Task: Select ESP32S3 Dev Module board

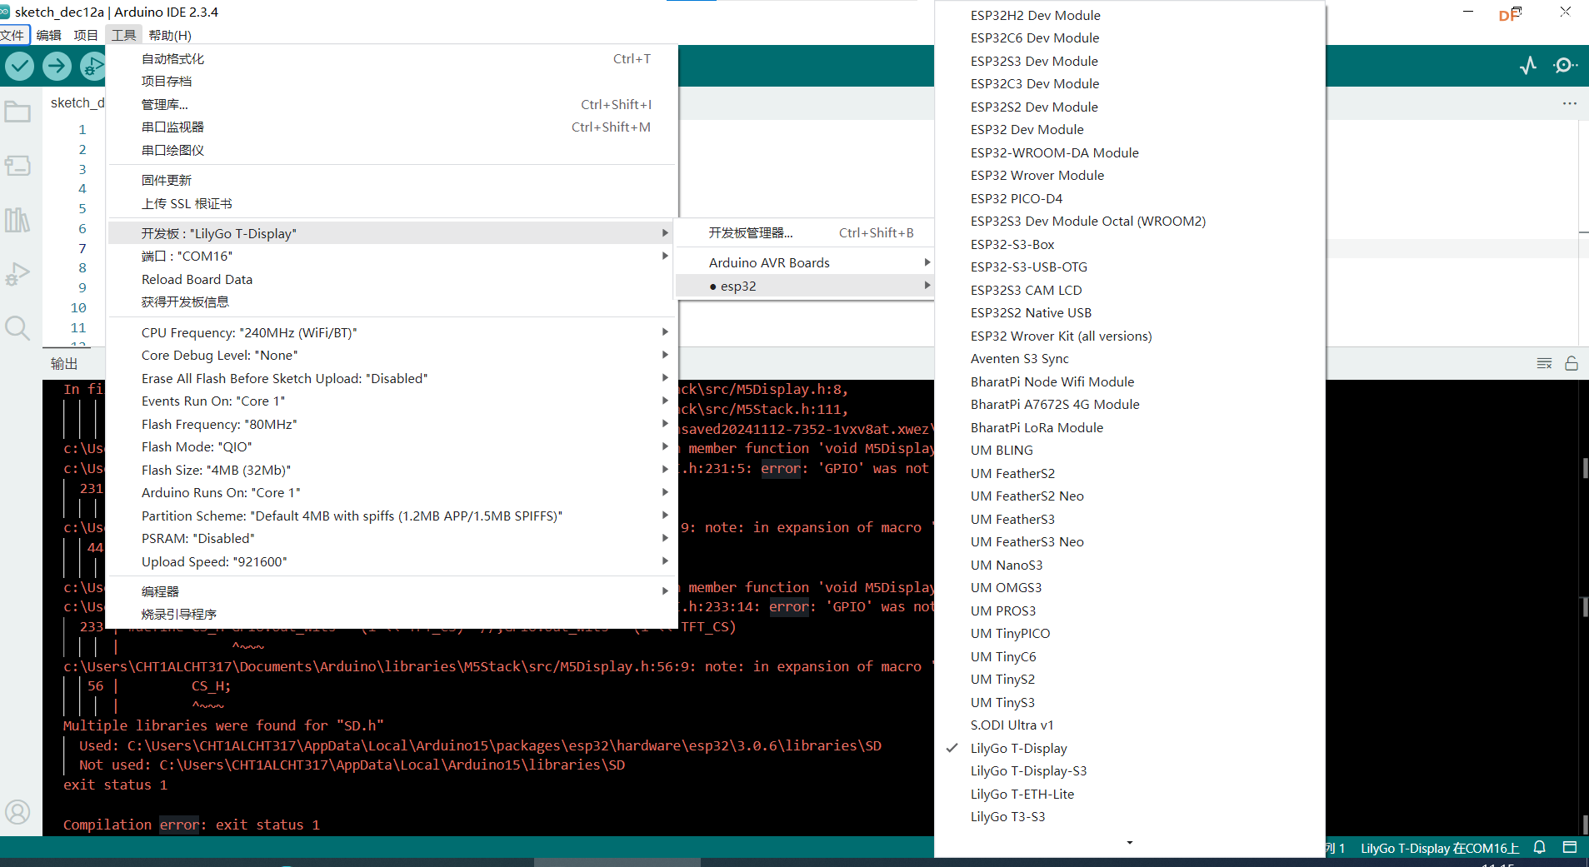Action: [1130, 61]
